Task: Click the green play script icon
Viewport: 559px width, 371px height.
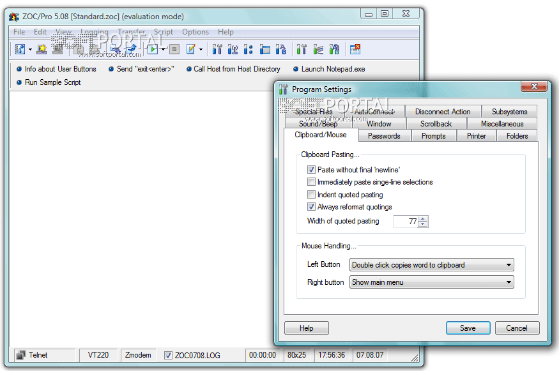Action: click(x=153, y=49)
